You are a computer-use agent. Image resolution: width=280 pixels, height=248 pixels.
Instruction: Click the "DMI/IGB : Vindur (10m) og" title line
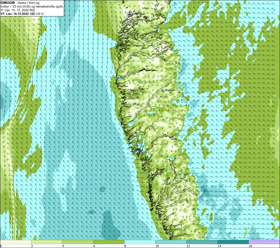click(20, 3)
